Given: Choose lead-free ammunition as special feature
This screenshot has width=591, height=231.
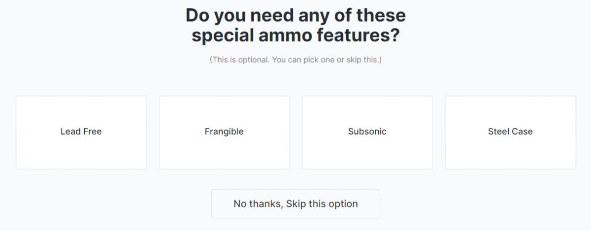Looking at the screenshot, I should pos(81,132).
